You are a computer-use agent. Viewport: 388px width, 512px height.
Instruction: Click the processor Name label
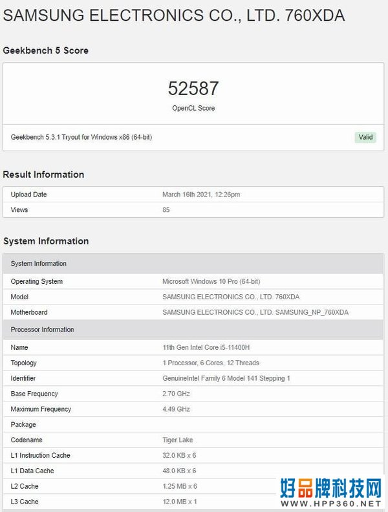[19, 347]
